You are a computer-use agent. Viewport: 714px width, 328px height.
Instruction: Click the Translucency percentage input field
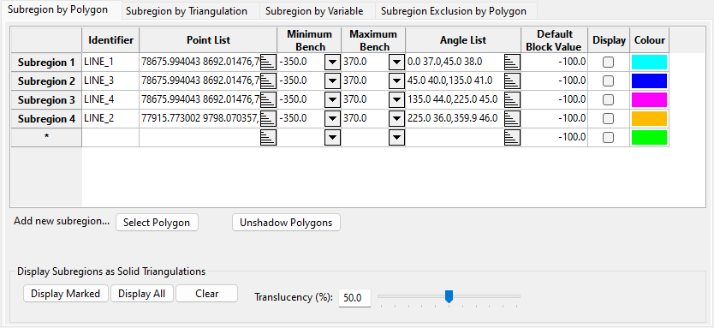coord(354,298)
